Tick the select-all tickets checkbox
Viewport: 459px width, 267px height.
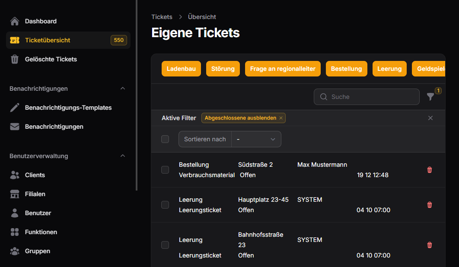[165, 139]
